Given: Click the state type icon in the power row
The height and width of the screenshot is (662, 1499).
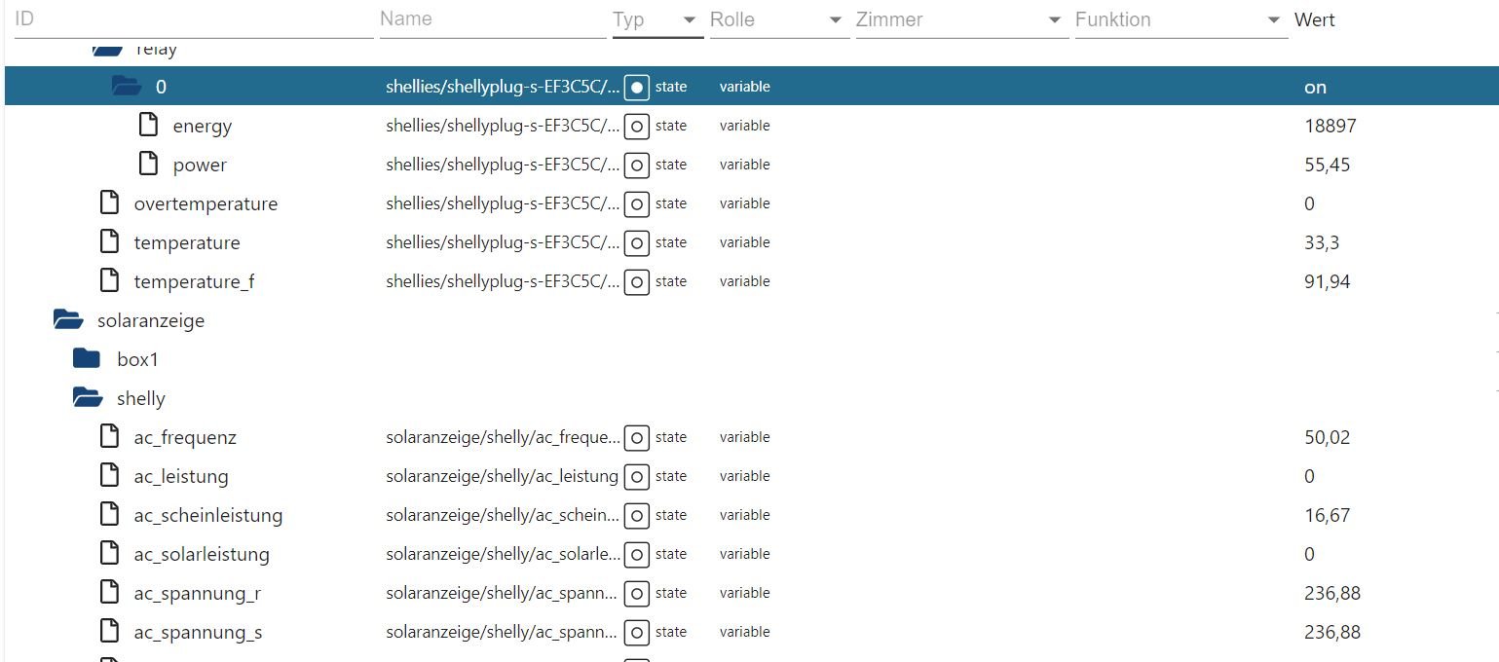Looking at the screenshot, I should coord(636,165).
